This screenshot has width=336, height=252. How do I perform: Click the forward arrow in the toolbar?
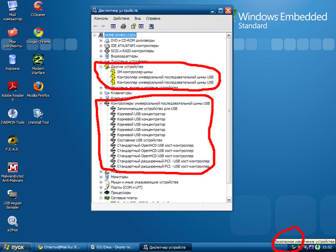point(103,26)
